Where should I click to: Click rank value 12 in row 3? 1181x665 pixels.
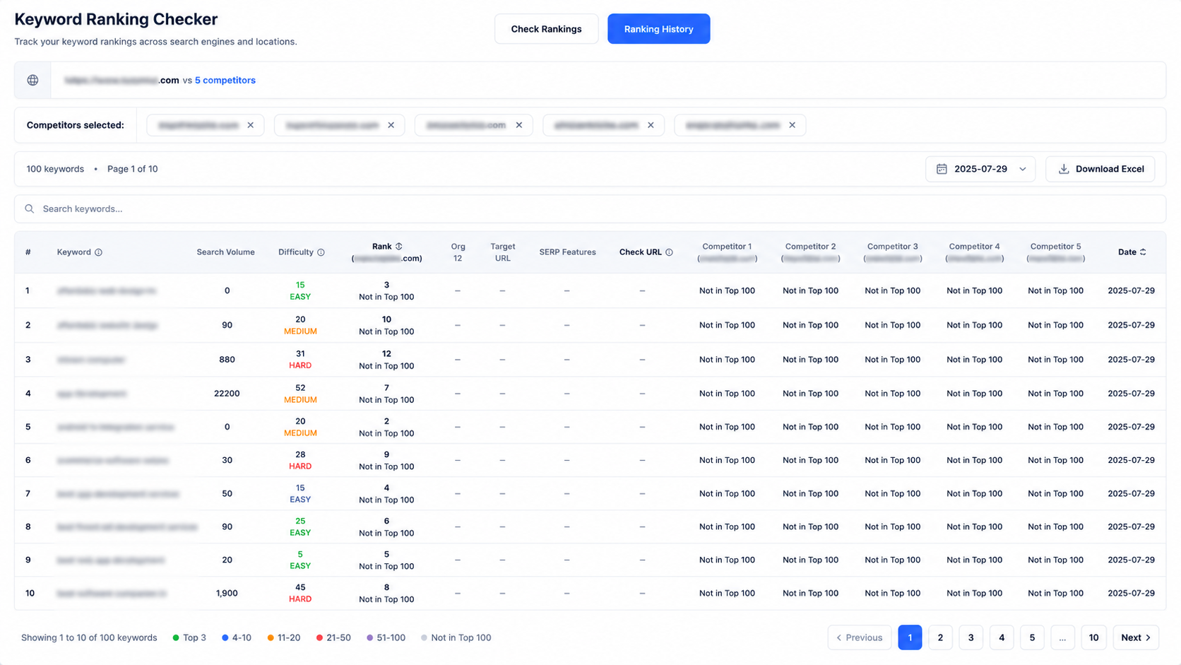point(386,354)
